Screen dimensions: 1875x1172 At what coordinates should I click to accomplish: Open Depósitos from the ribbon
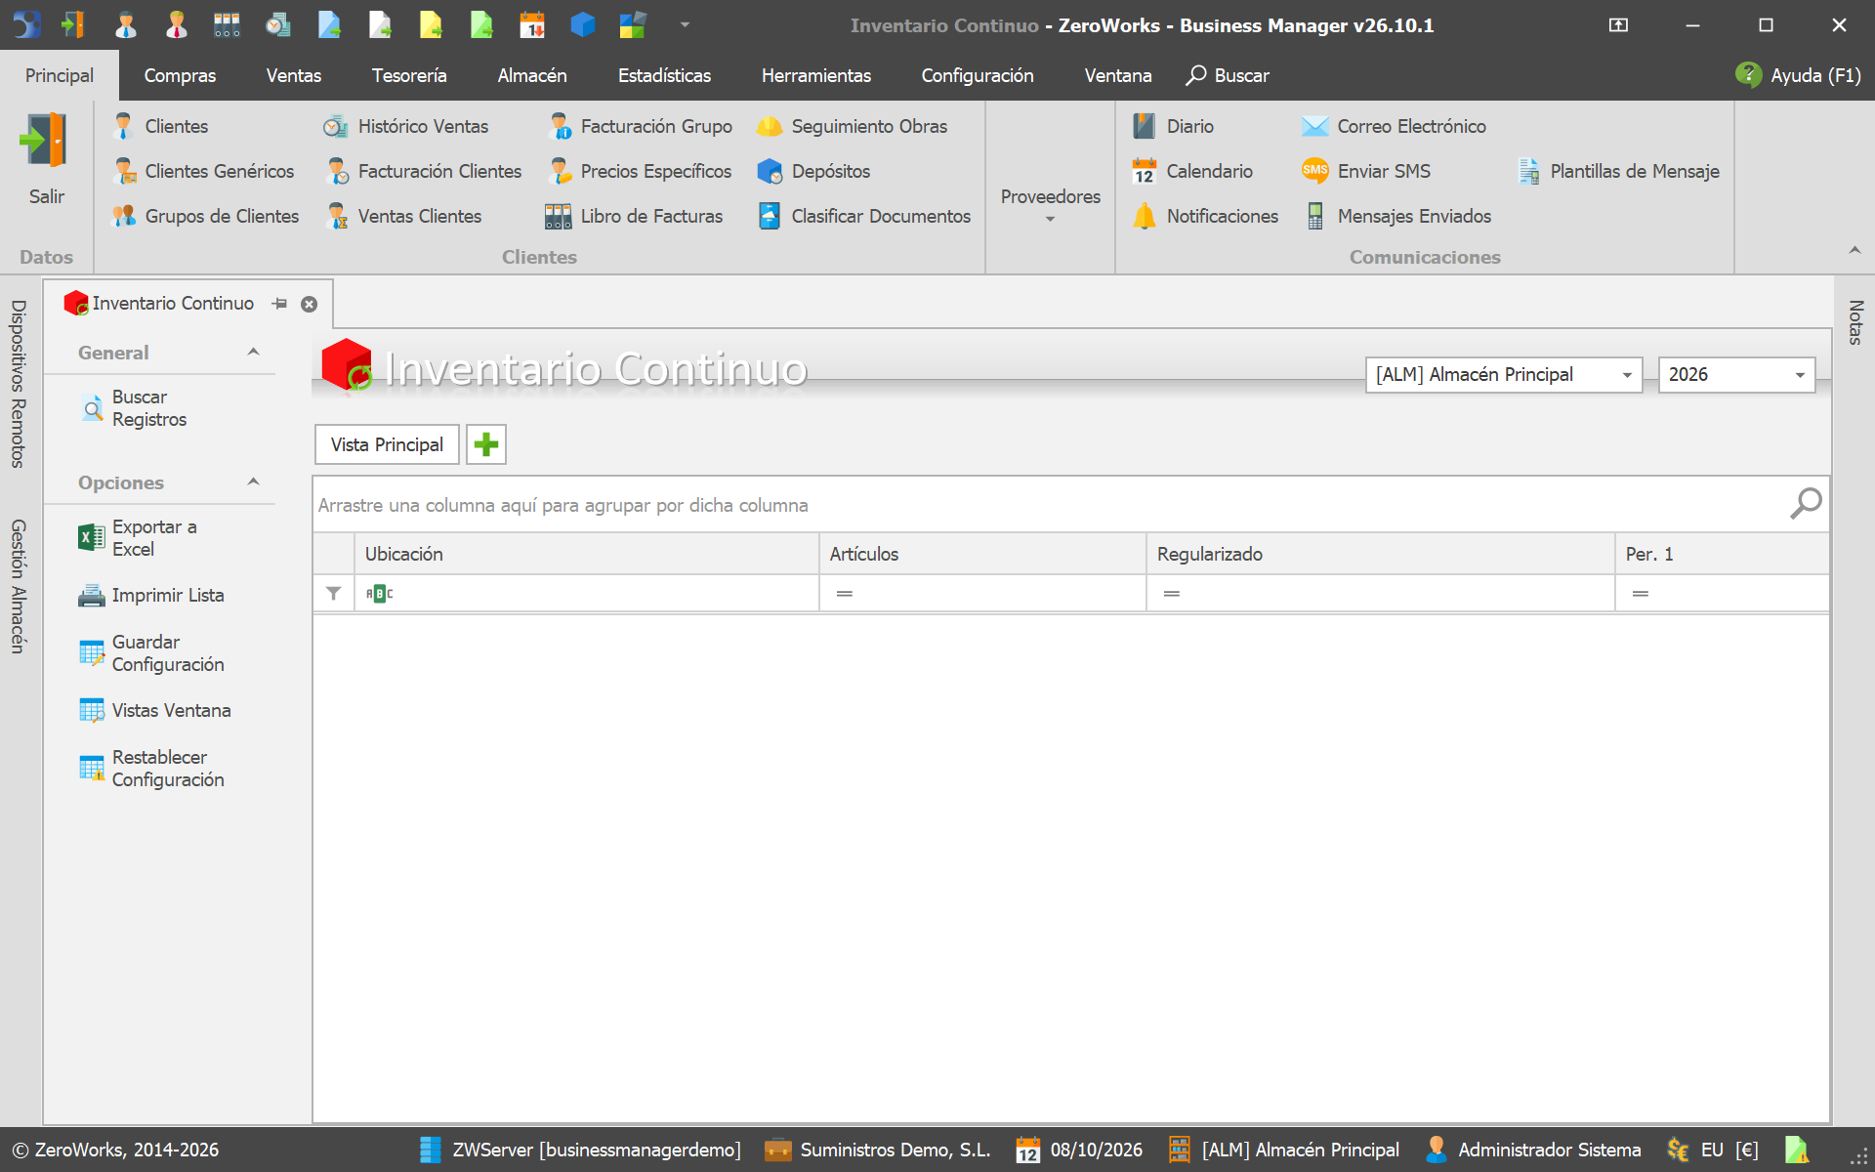813,171
